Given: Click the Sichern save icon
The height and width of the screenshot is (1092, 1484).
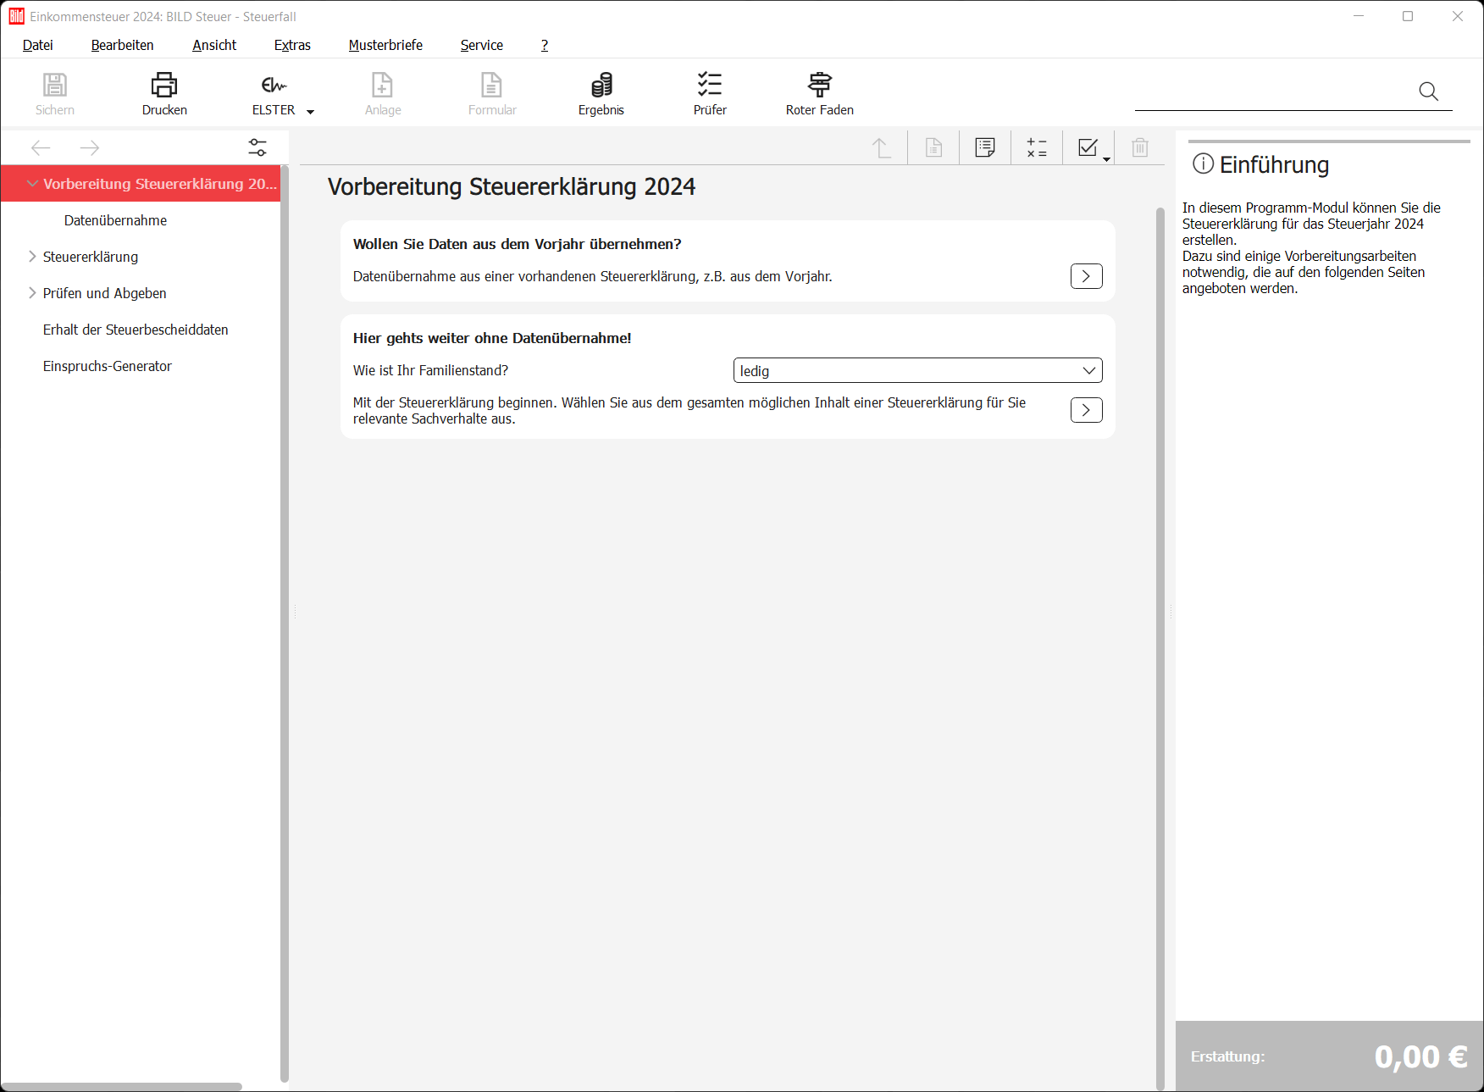Looking at the screenshot, I should pyautogui.click(x=55, y=86).
